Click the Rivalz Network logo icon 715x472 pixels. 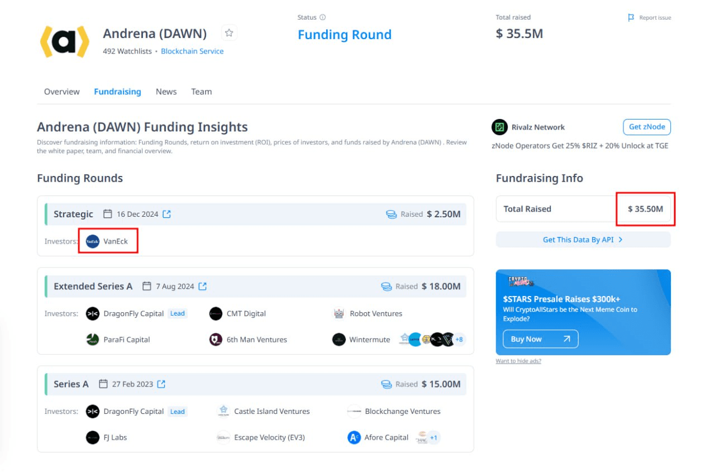pyautogui.click(x=499, y=127)
